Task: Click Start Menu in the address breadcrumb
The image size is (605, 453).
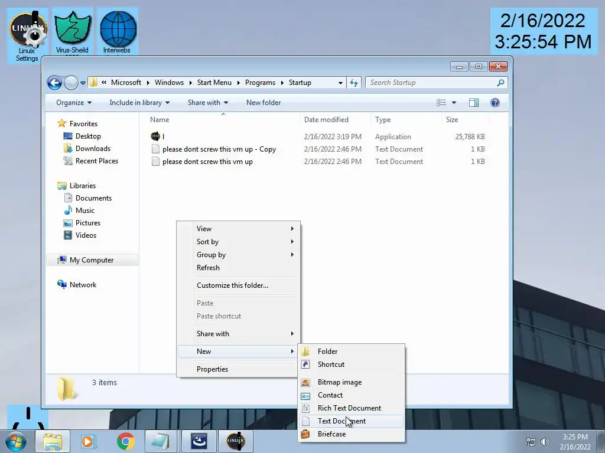Action: coord(214,83)
